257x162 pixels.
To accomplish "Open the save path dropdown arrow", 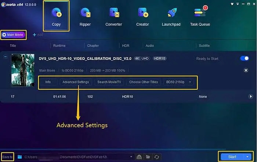I will (x=131, y=157).
